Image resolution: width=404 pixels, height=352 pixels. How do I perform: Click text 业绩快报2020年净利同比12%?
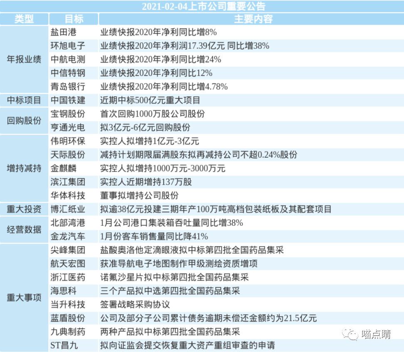[156, 73]
